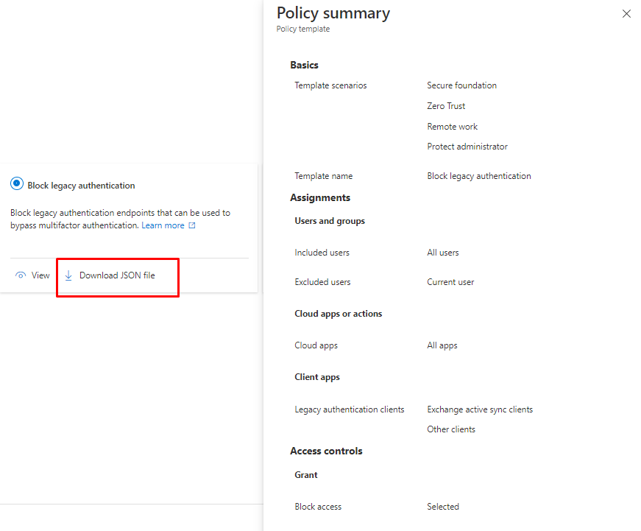Click the external link icon after Learn more
641x531 pixels.
192,225
